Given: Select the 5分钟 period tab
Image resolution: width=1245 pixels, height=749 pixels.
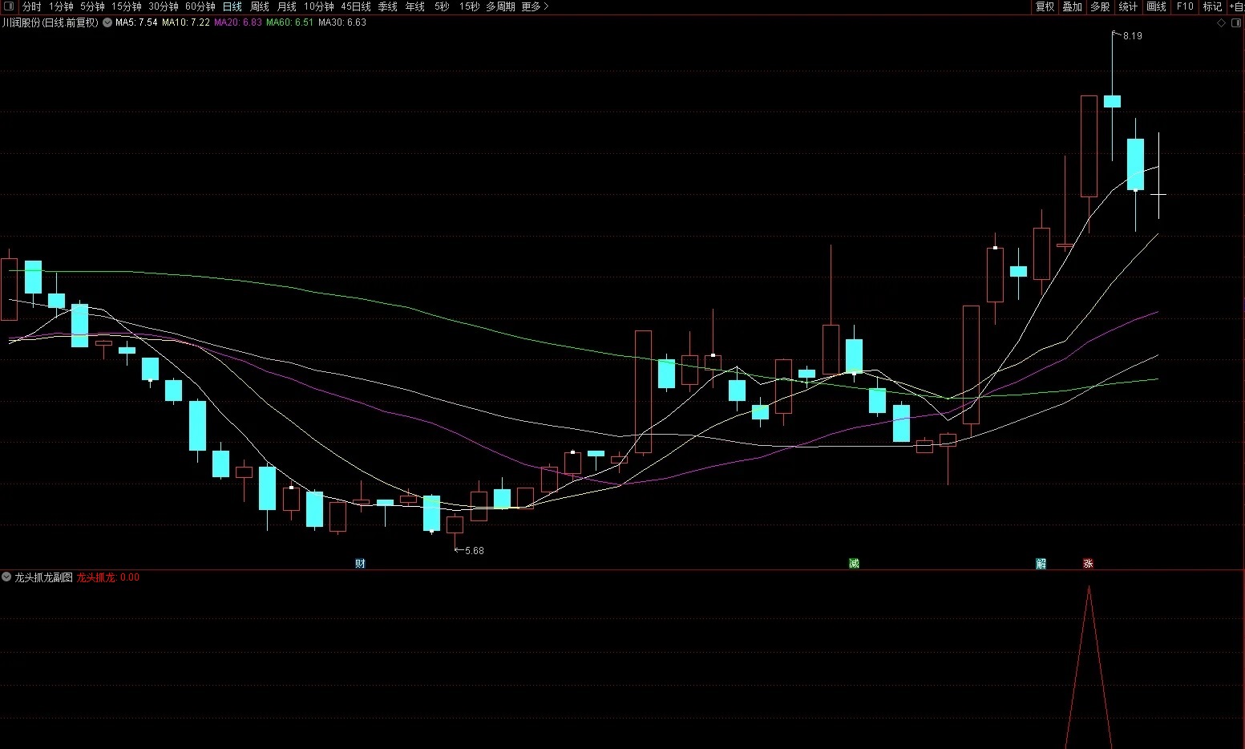Looking at the screenshot, I should point(92,6).
